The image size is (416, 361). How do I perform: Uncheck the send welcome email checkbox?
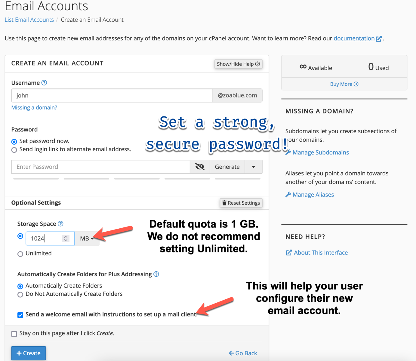tap(20, 315)
